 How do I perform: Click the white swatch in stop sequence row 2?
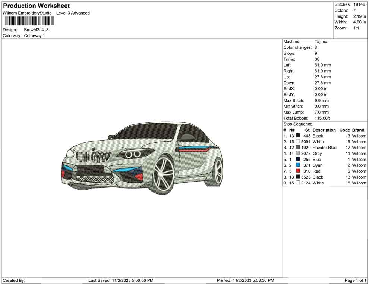click(298, 141)
